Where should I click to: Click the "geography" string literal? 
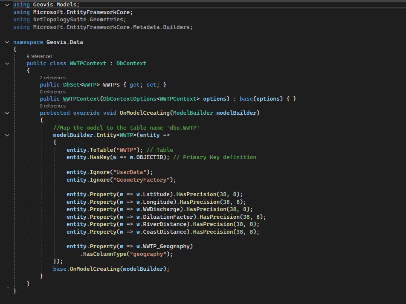(x=147, y=254)
